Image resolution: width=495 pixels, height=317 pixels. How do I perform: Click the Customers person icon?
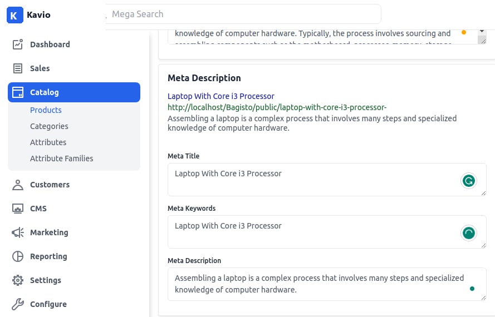pos(18,185)
